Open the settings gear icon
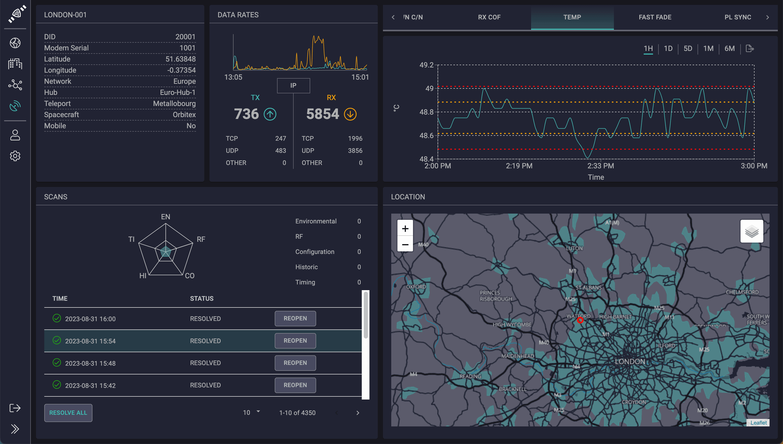The image size is (783, 444). tap(15, 156)
